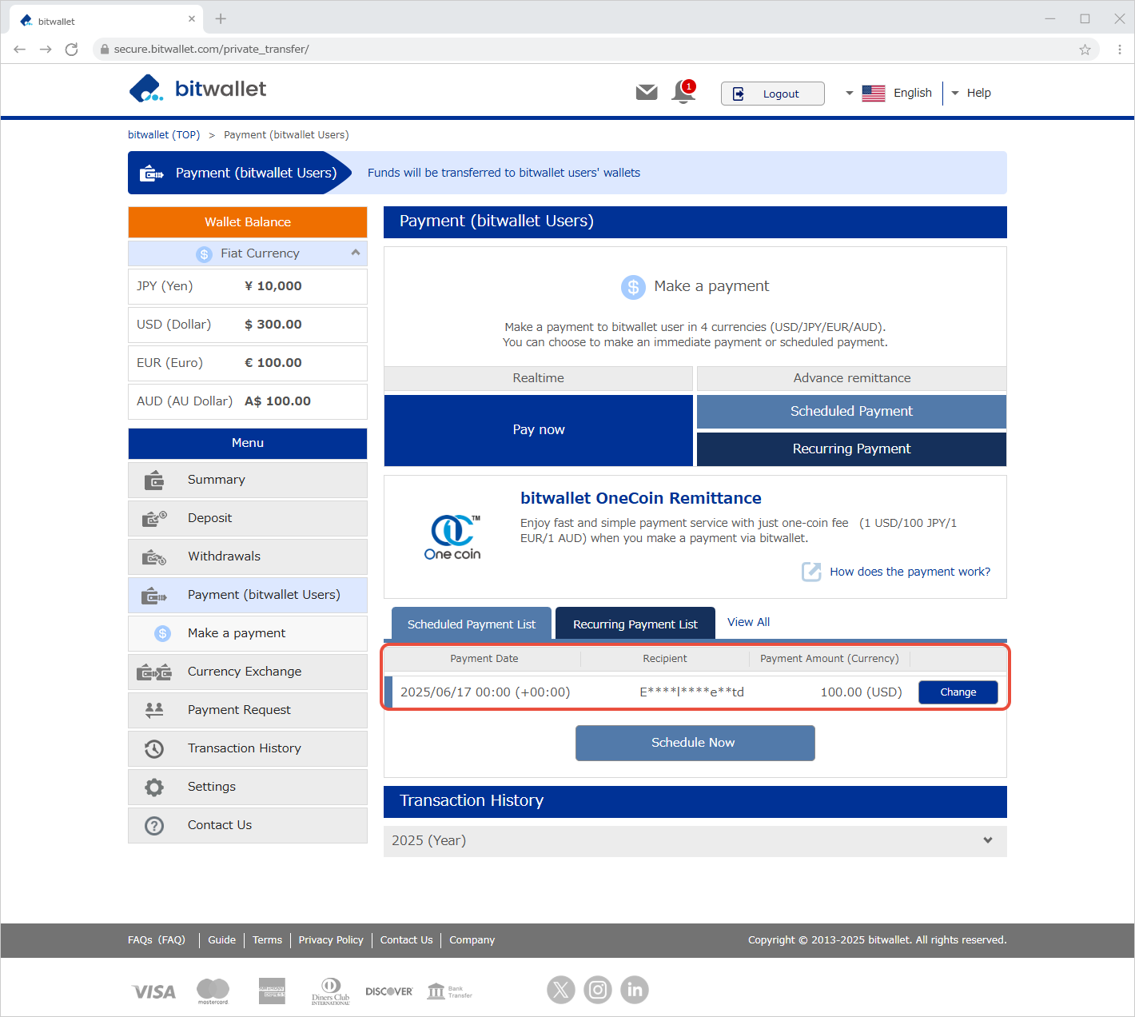Select the JPY (Yen) balance row
Viewport: 1135px width, 1017px height.
[x=248, y=286]
